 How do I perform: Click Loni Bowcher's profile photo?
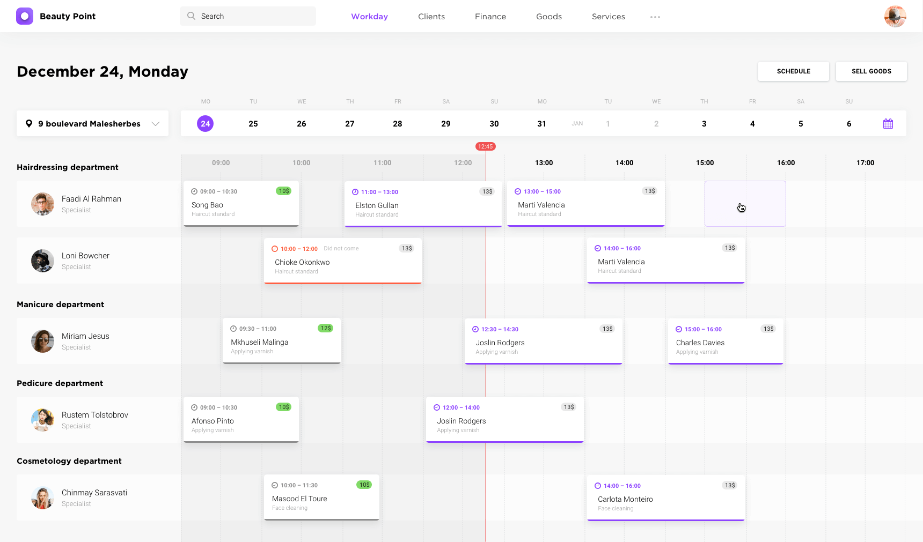(42, 261)
